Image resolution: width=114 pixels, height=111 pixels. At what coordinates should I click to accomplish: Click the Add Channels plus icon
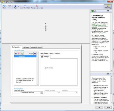[25, 6]
